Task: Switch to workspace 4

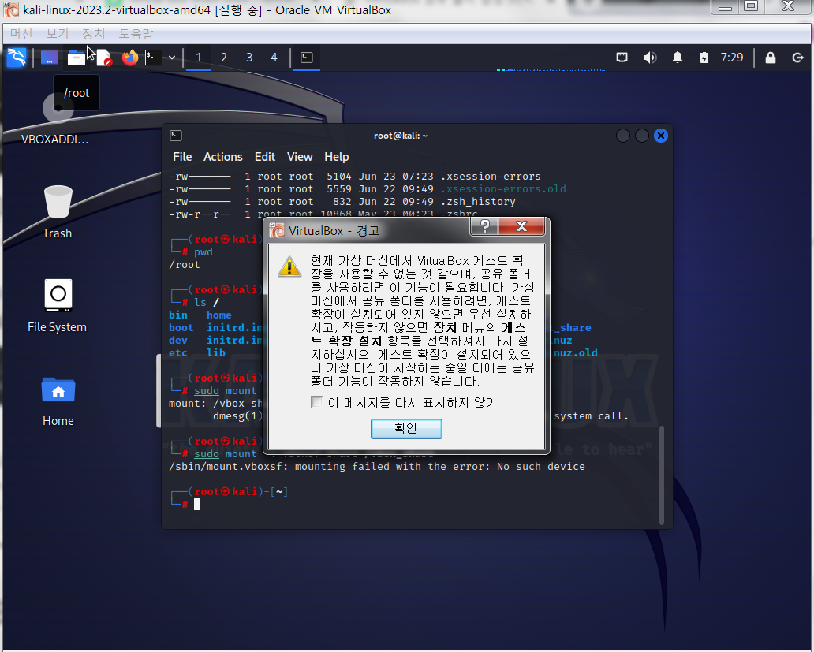Action: coord(274,58)
